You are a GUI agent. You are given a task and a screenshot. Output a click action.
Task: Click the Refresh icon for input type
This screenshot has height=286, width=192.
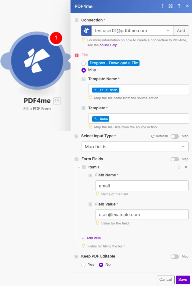coord(153,136)
